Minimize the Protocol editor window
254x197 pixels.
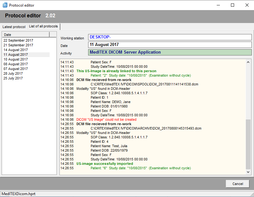click(x=218, y=5)
